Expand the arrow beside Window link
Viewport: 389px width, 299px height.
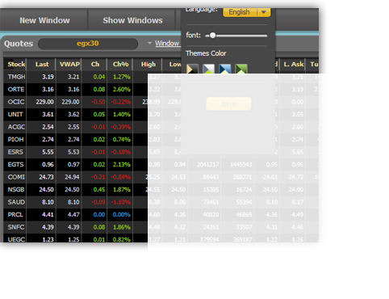point(149,43)
